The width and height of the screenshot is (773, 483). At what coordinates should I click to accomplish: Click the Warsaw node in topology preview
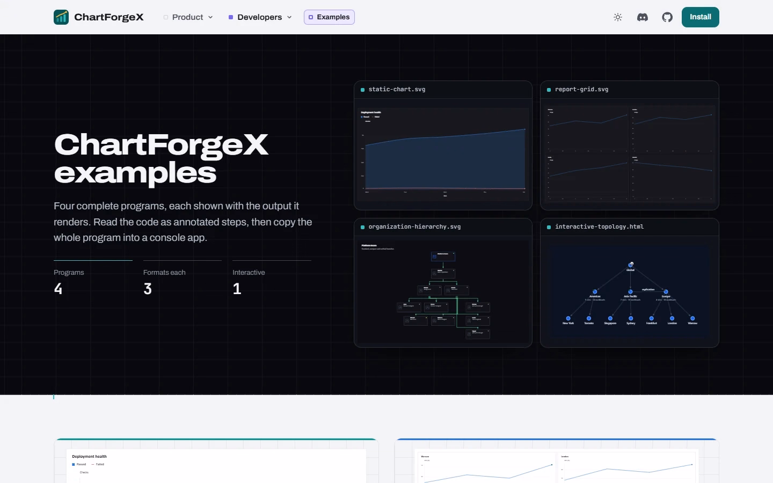[x=692, y=319]
